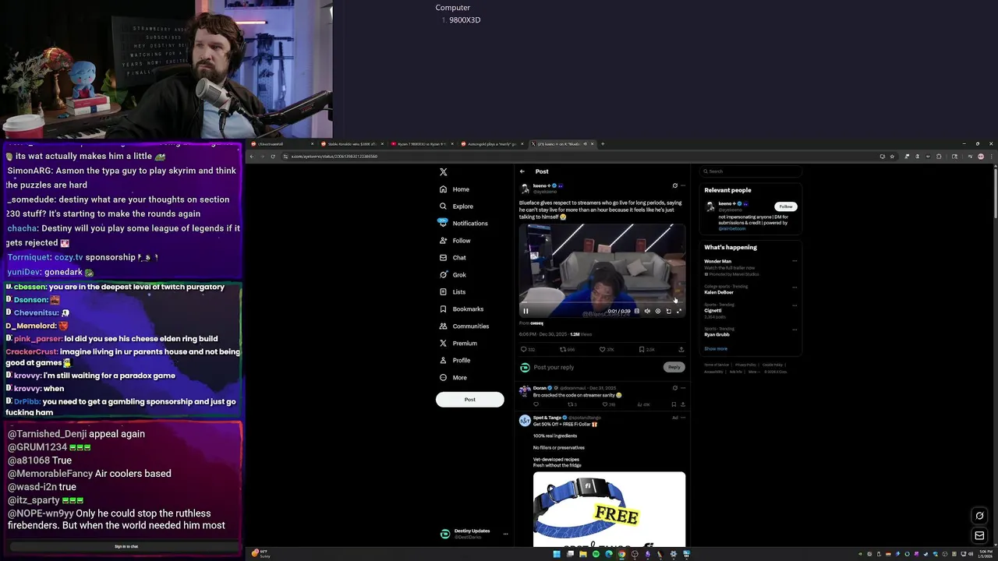Toggle captions on the video player
Screen dimensions: 998x561
[636, 312]
